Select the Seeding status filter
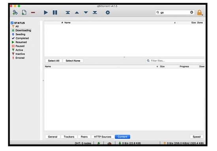 pos(19,34)
